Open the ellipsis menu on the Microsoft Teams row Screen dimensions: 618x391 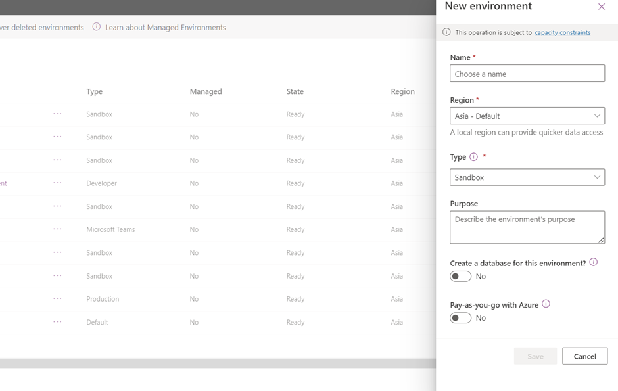(x=57, y=229)
